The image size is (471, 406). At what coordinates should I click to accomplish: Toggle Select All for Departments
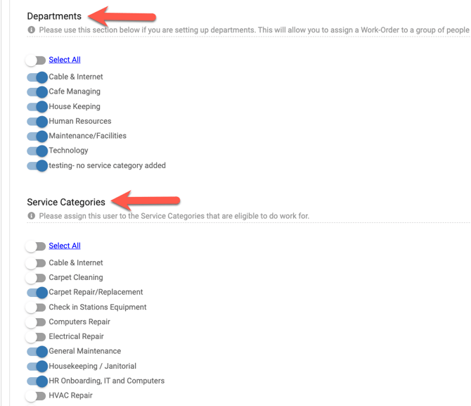[36, 61]
